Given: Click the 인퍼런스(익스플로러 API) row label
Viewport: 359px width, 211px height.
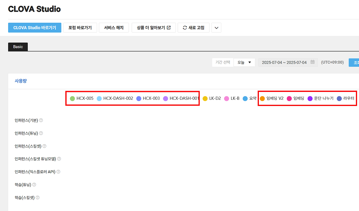Looking at the screenshot, I should [35, 172].
